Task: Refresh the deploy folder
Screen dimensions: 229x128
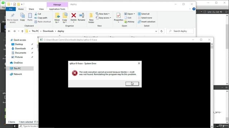Action: [x=161, y=31]
